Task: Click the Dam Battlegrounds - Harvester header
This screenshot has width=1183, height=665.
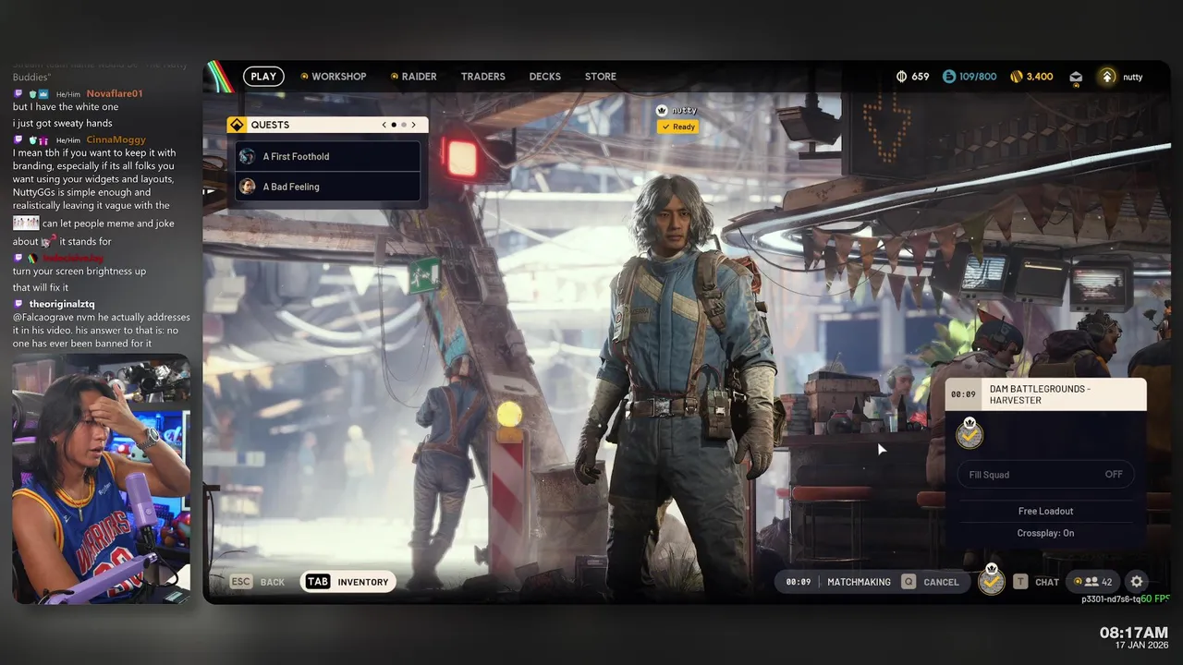Action: click(x=1045, y=394)
